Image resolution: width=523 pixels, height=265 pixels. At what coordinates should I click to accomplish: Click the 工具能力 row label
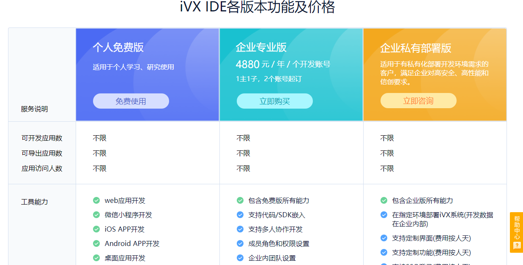[x=35, y=202]
